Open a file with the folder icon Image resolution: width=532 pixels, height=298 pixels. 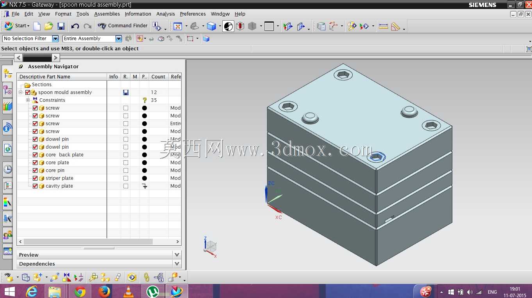(x=48, y=26)
